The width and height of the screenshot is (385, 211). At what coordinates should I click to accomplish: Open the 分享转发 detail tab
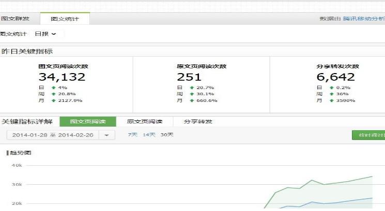coord(198,122)
